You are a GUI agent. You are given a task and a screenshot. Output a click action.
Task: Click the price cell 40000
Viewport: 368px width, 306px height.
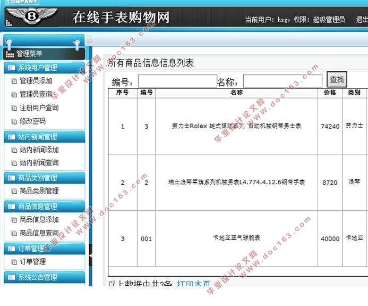[330, 239]
